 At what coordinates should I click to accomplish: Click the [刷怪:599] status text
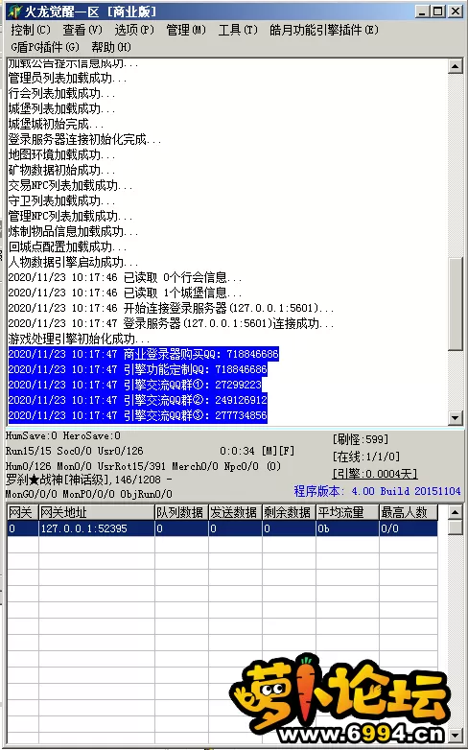[361, 439]
